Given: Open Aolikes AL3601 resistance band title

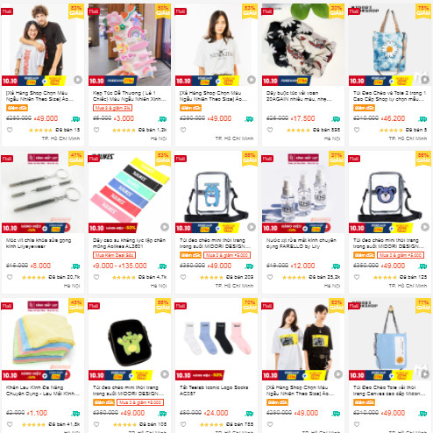Looking at the screenshot, I should coord(129,243).
